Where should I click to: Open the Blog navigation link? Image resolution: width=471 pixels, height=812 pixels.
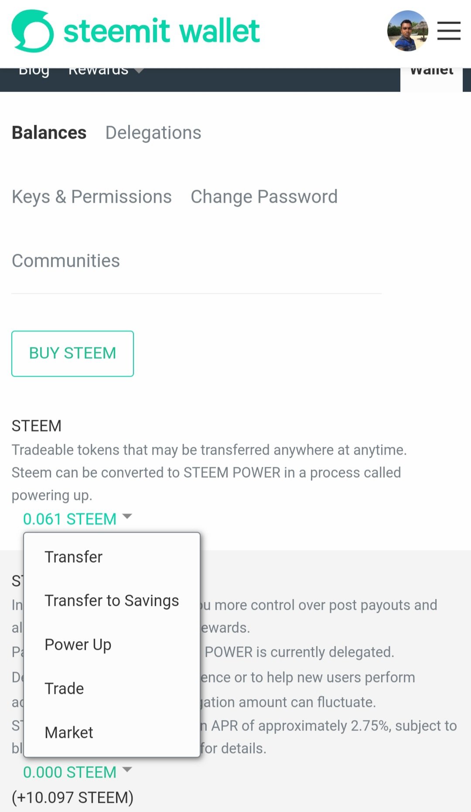click(34, 71)
